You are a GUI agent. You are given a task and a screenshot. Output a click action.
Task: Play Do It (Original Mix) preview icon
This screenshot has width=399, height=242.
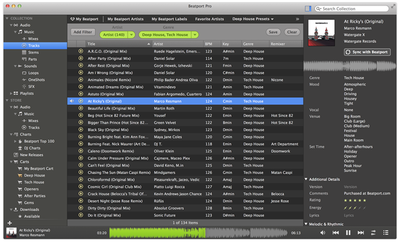pos(81,215)
